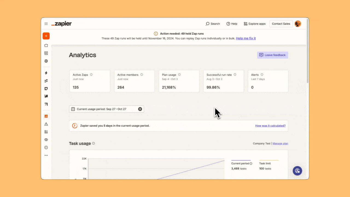Click info icon beside Active members
The image size is (350, 197).
(x=142, y=74)
